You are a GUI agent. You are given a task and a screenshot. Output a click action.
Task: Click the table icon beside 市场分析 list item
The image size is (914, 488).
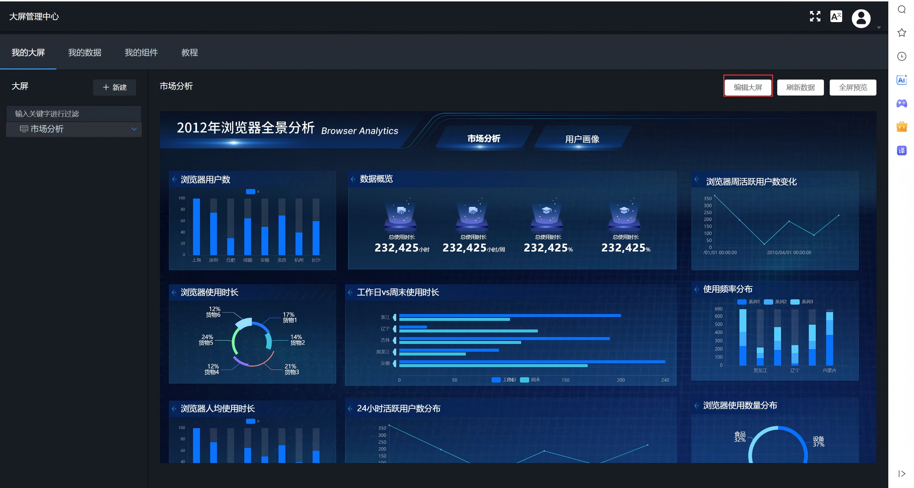click(x=24, y=129)
